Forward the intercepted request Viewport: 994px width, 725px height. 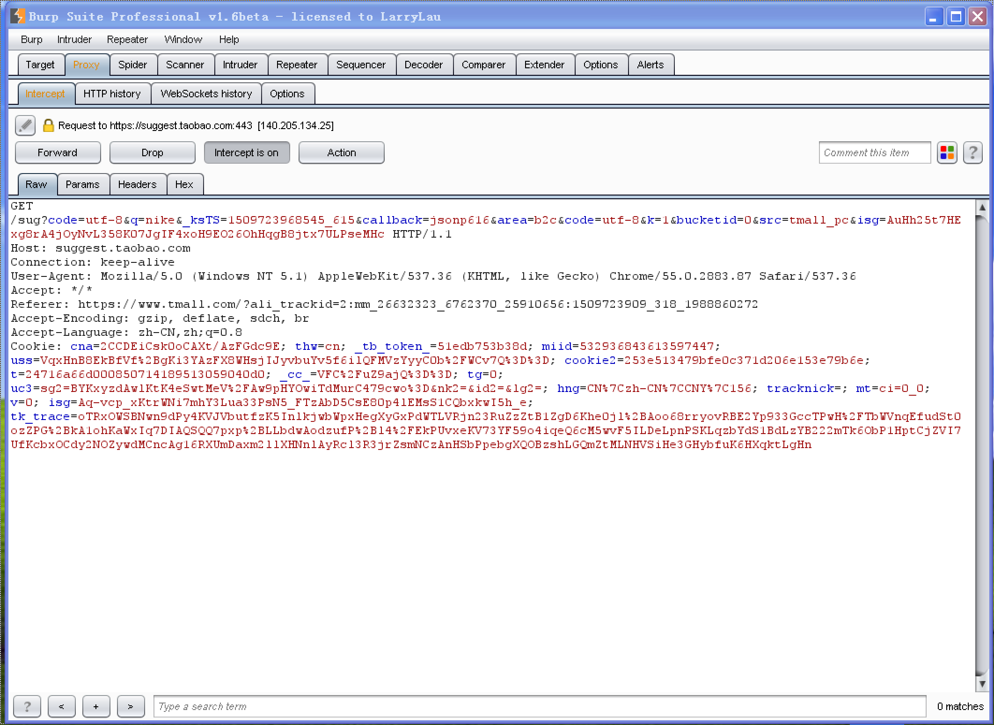(x=58, y=153)
